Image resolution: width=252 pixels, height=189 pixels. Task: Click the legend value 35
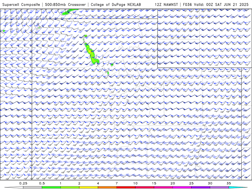pos(229,183)
